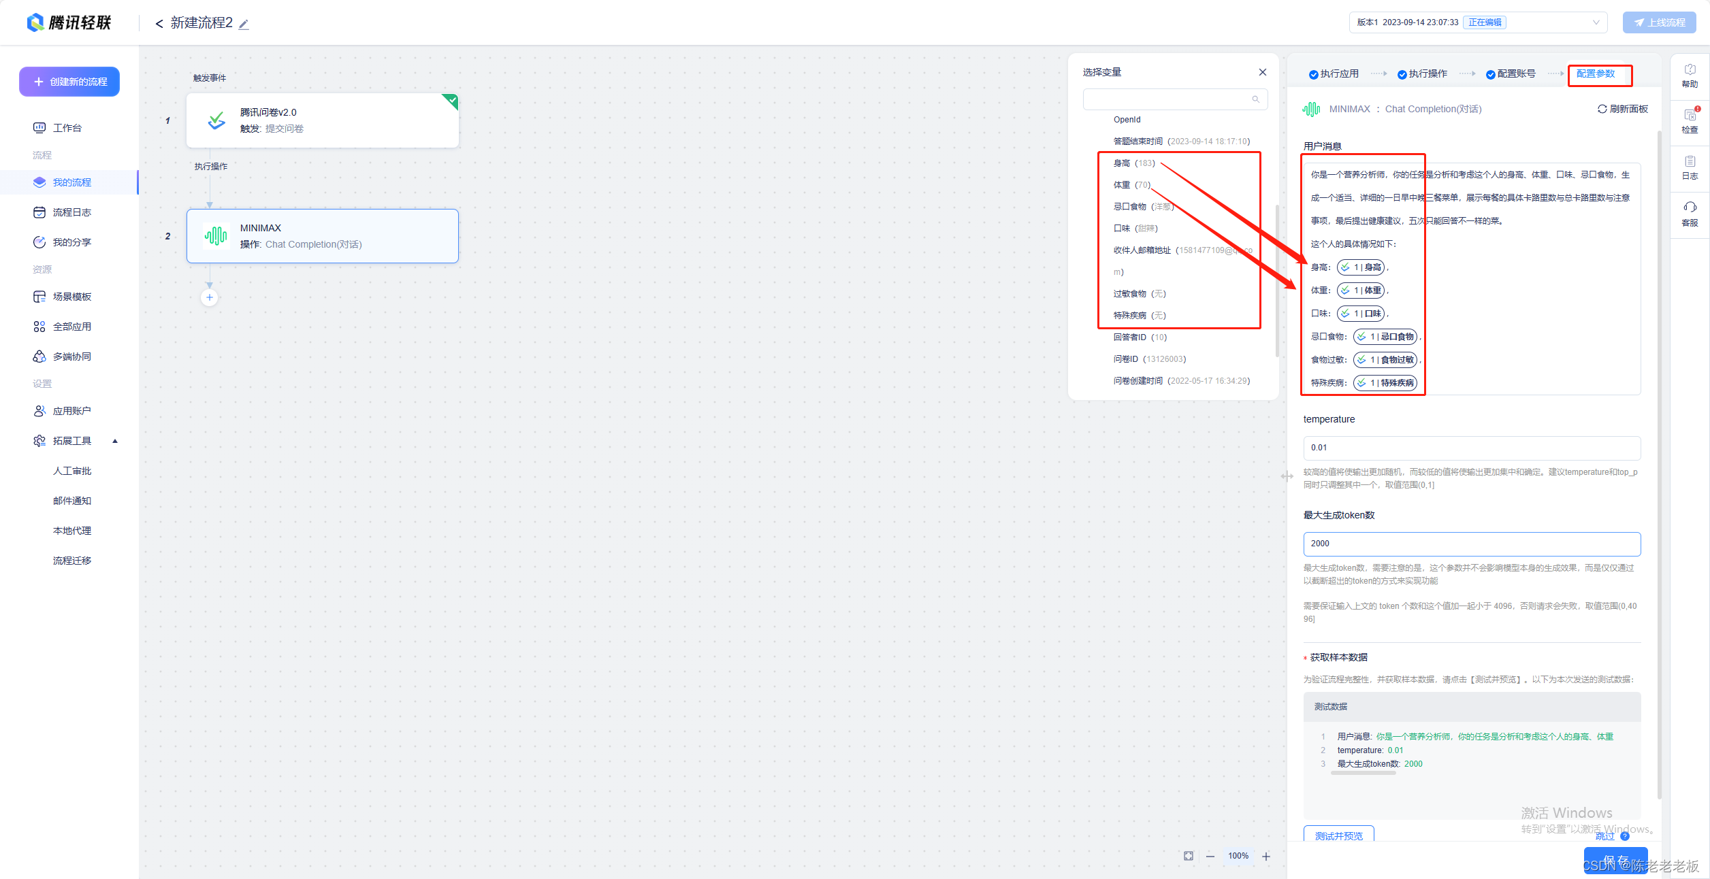Click the temperature input field
This screenshot has height=879, width=1710.
pos(1472,448)
